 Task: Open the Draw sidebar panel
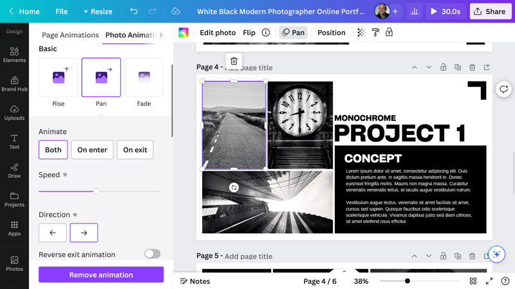[x=14, y=170]
